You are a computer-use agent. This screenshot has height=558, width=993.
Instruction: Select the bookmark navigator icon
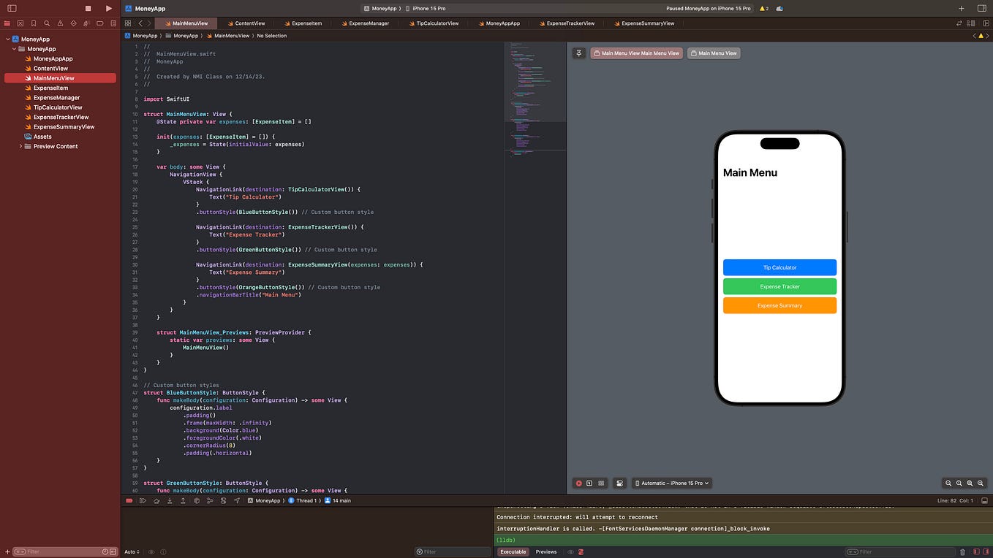tap(34, 23)
